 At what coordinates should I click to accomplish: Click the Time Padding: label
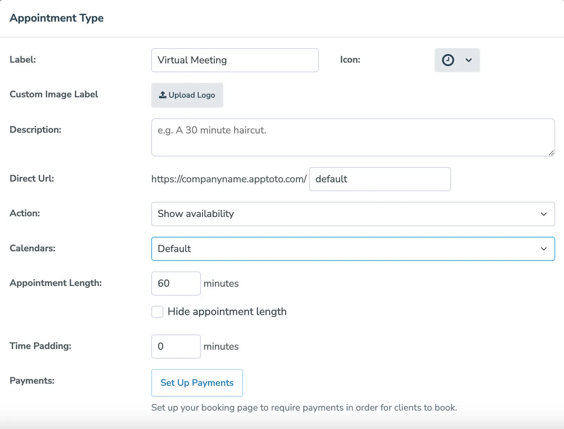click(40, 346)
